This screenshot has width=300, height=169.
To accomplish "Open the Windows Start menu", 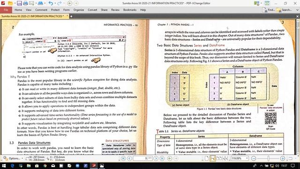I will coord(4,166).
